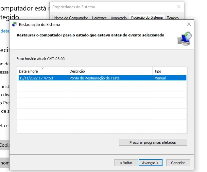The image size is (207, 172).
Task: Go to the Avançado tab
Action: 118,18
